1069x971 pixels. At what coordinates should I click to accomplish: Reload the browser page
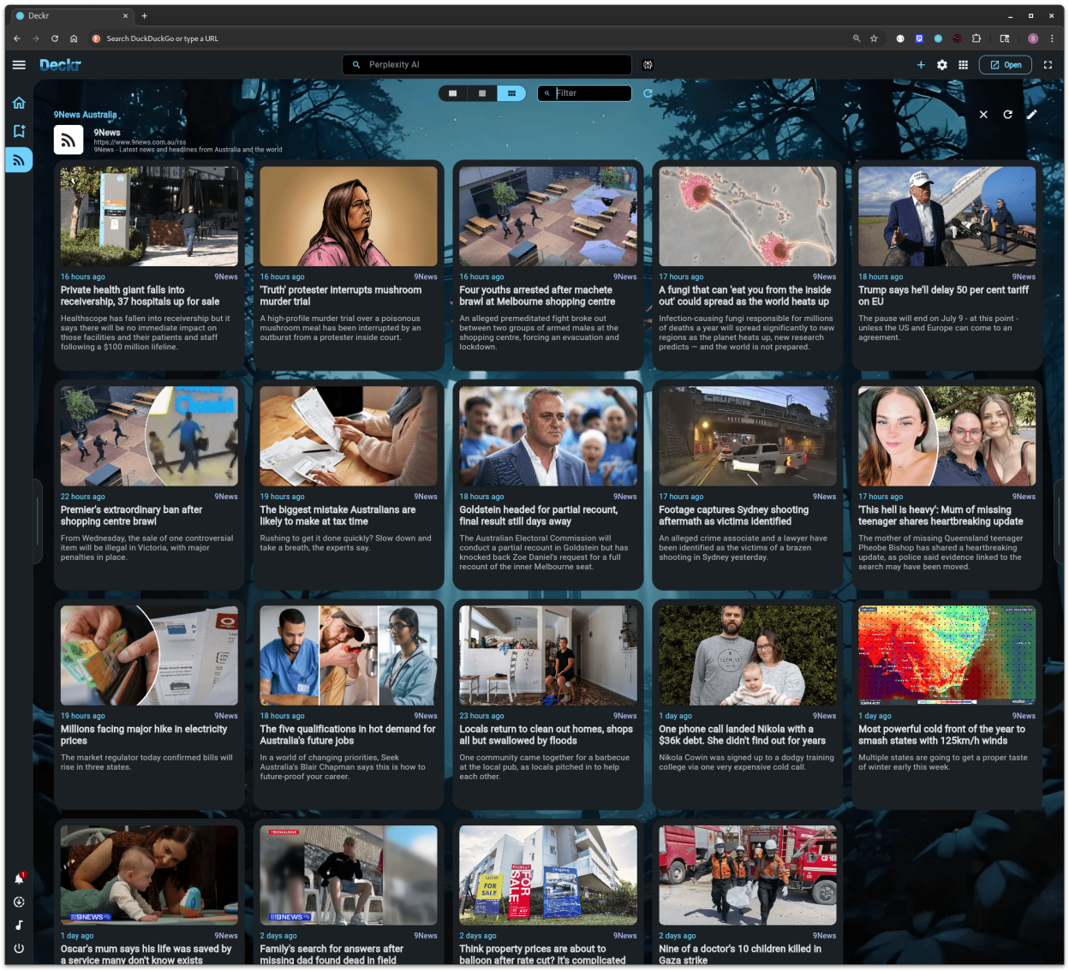pos(55,39)
